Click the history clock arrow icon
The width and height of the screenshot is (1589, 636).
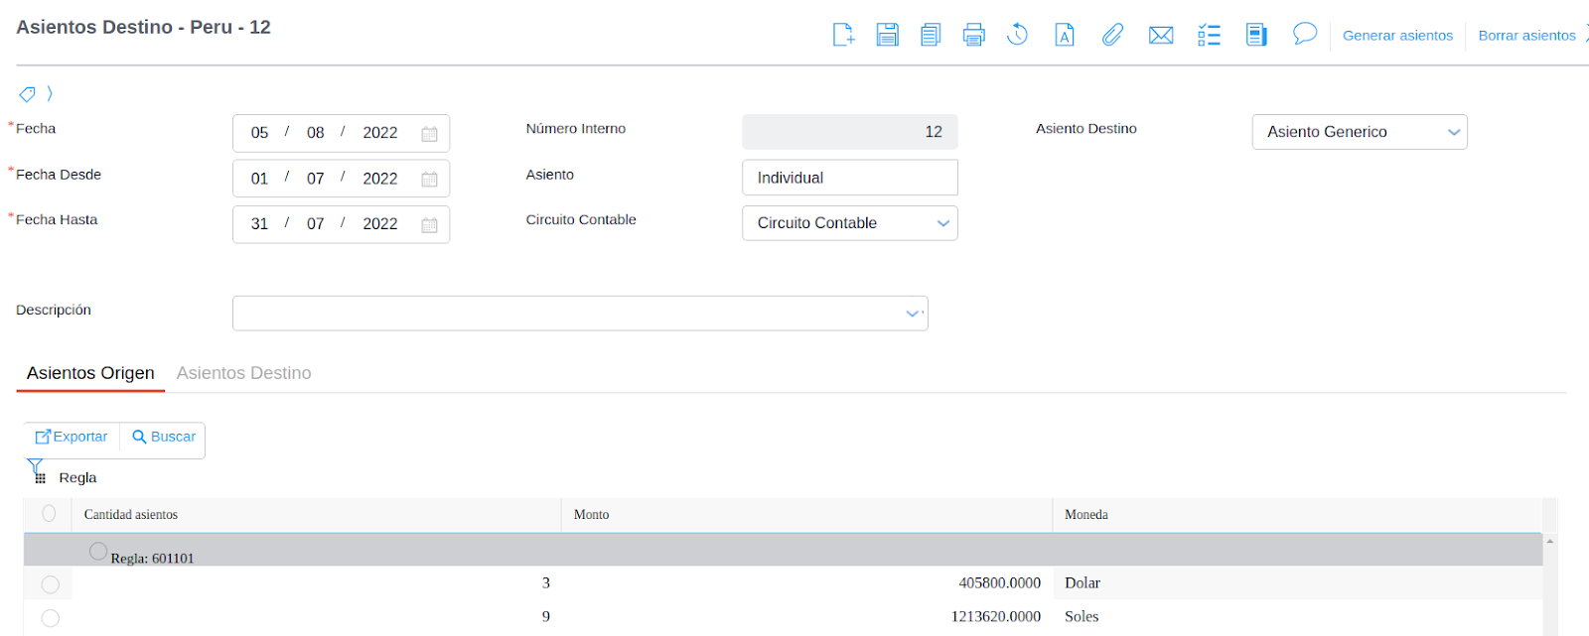click(x=1017, y=35)
